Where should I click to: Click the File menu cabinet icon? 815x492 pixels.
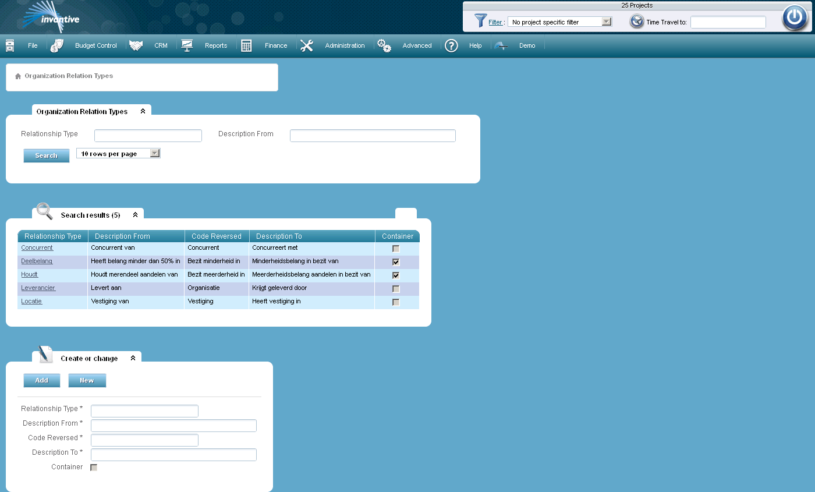click(x=10, y=45)
